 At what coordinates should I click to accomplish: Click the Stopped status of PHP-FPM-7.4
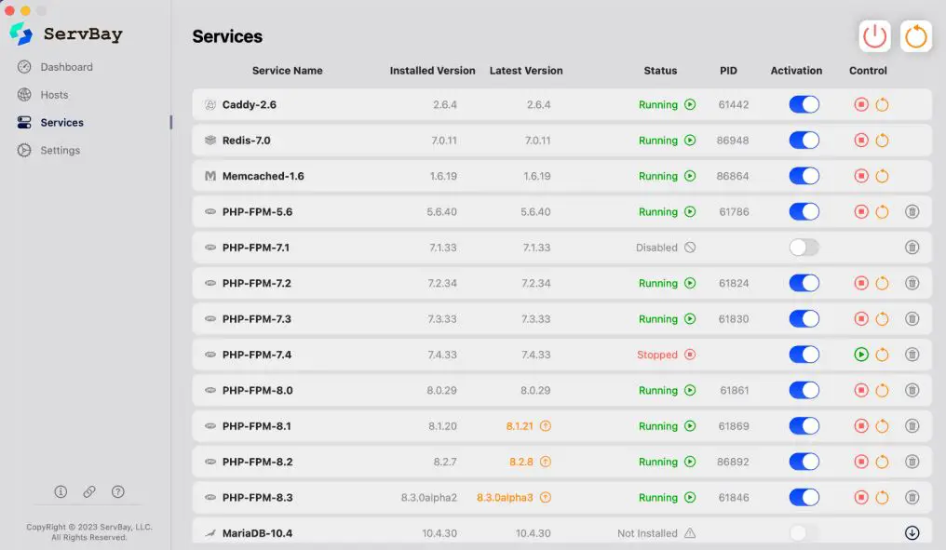(657, 355)
